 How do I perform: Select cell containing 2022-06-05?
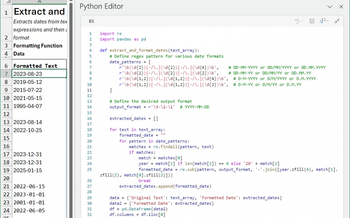pyautogui.click(x=39, y=210)
